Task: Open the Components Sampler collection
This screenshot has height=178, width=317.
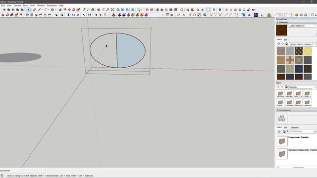Action: pos(282,141)
